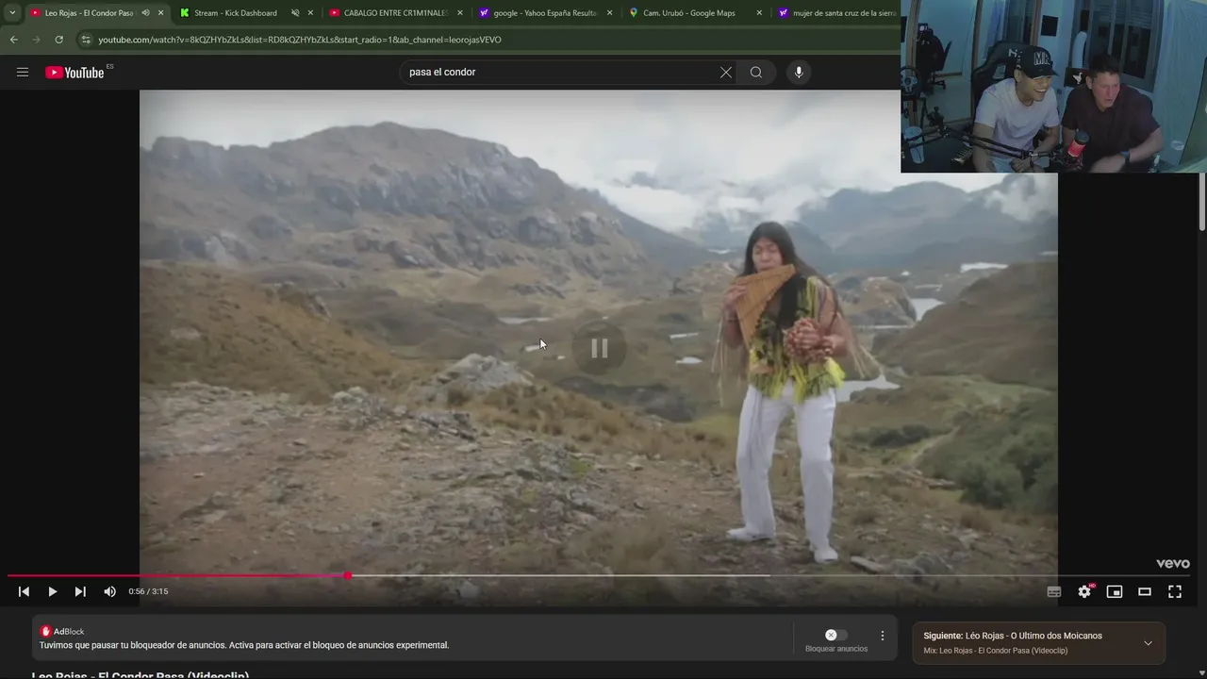Unmute the Kick Dashboard tab audio icon
Viewport: 1207px width, 679px height.
(x=295, y=13)
